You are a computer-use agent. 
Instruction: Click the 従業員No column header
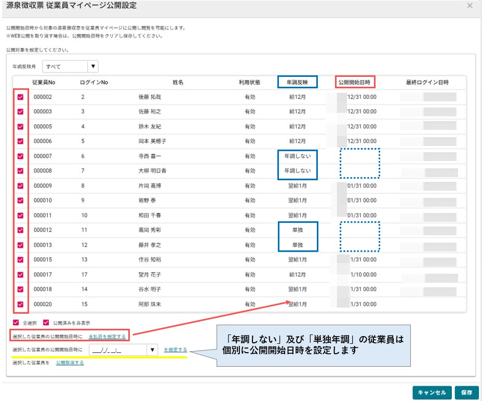44,83
